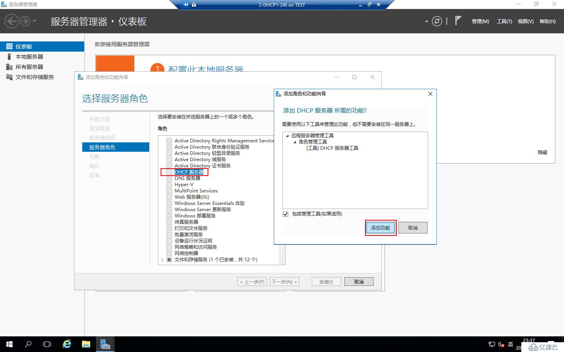Check Active Directory 联合身份验证服务 role

(x=169, y=147)
